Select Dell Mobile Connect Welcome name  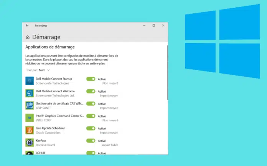55,91
